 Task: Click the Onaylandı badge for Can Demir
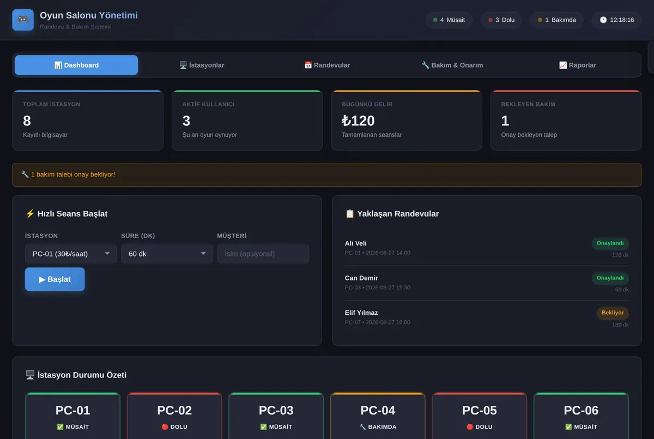click(x=610, y=278)
